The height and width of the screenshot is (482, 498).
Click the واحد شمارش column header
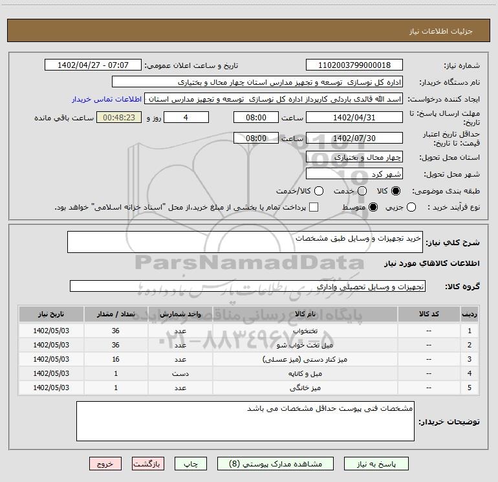pos(180,314)
